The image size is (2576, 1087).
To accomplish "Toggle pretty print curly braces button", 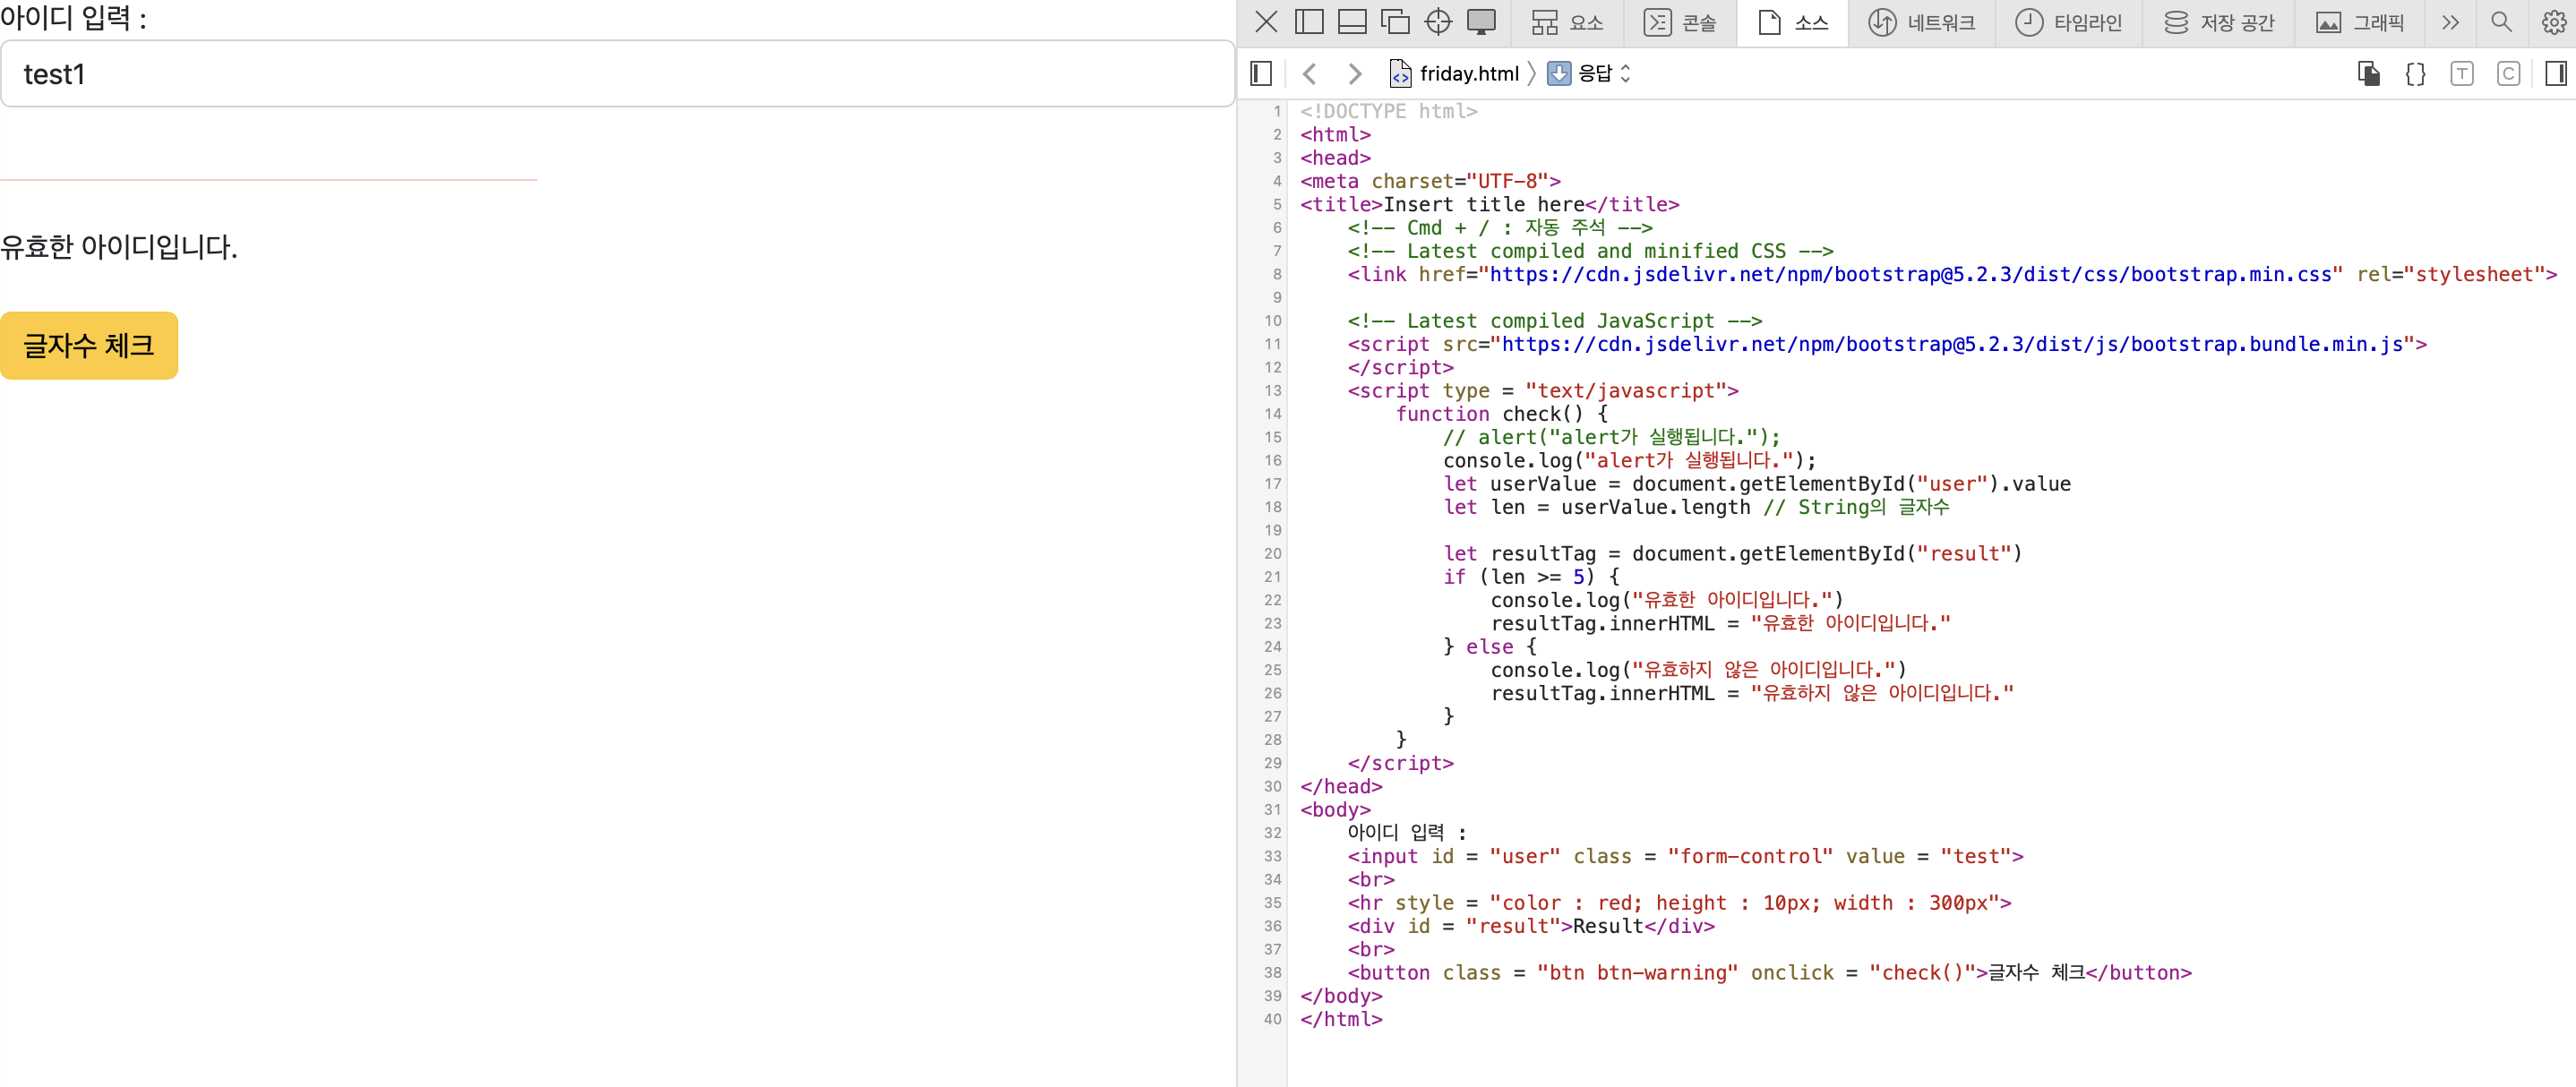I will pyautogui.click(x=2415, y=73).
